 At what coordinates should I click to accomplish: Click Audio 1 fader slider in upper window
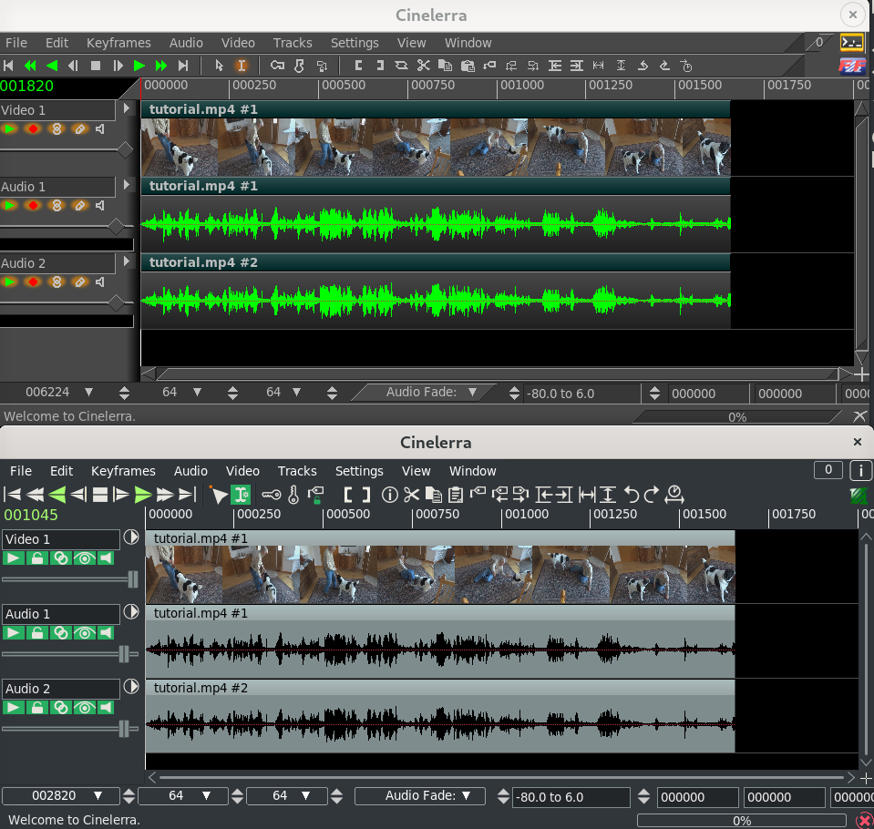coord(116,225)
